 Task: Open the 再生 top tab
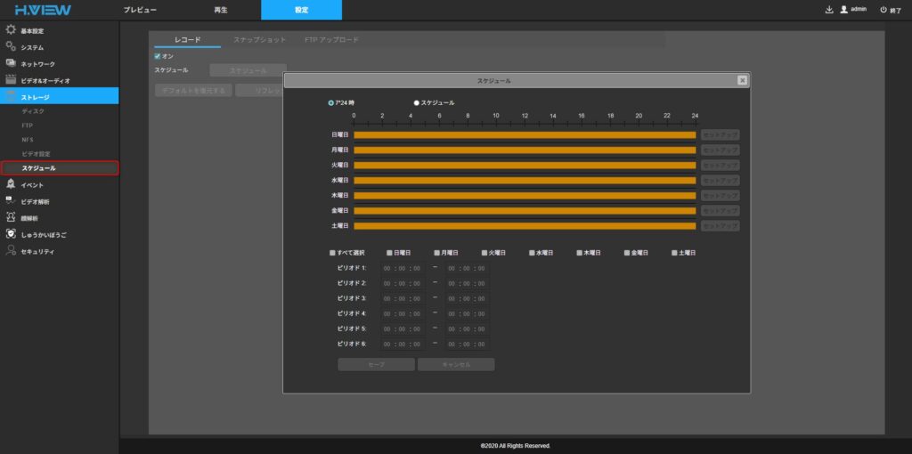coord(221,10)
